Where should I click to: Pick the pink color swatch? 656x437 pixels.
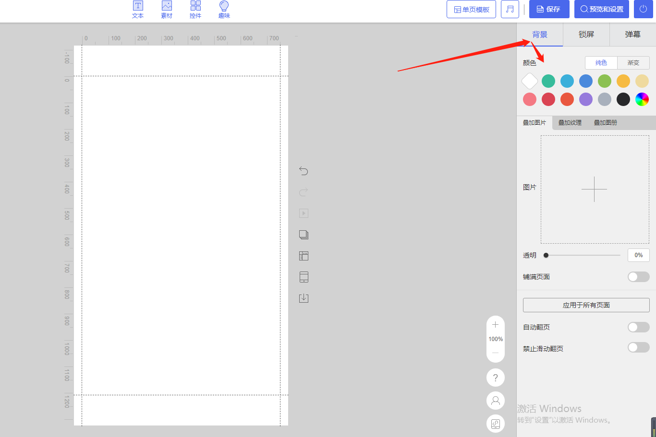pyautogui.click(x=530, y=99)
